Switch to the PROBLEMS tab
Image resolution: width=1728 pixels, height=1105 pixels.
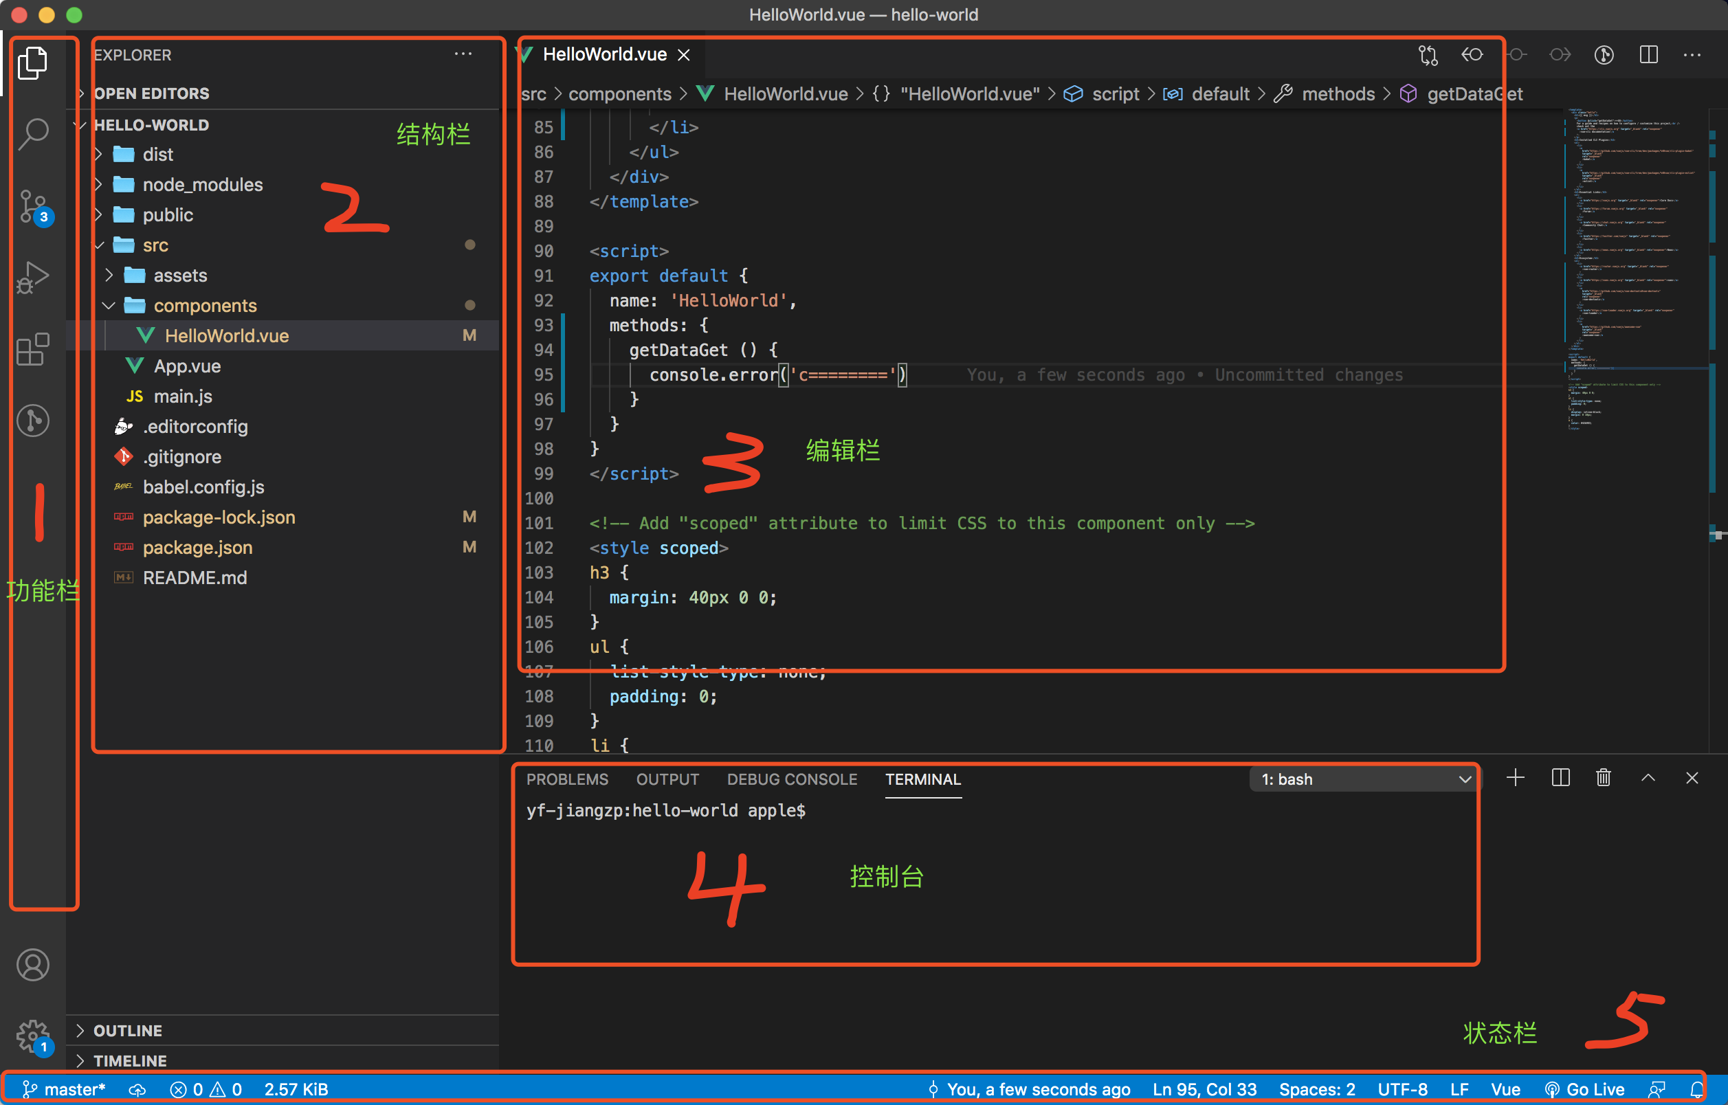click(567, 779)
